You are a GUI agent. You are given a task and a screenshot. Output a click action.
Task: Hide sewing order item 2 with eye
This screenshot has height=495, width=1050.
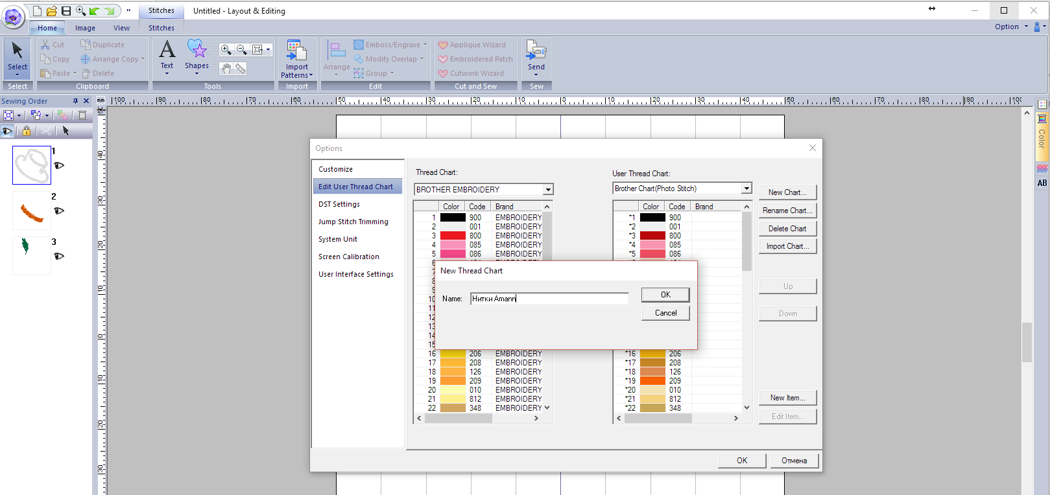pos(59,211)
